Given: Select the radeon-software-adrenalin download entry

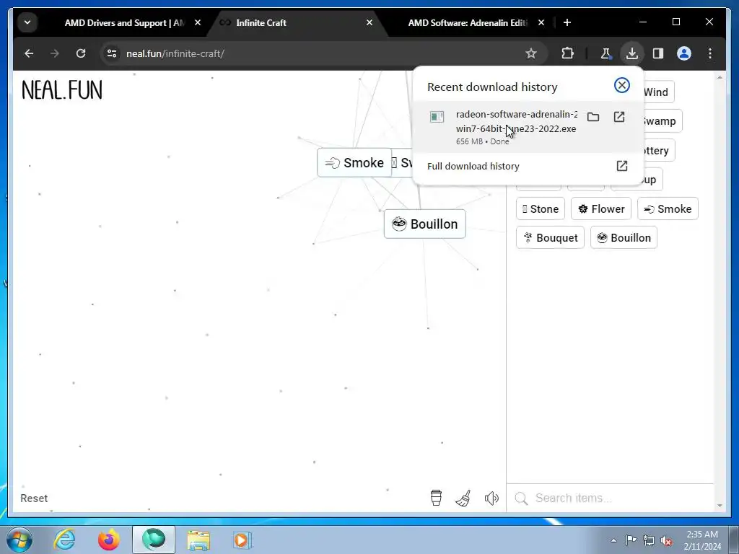Looking at the screenshot, I should pos(528,127).
